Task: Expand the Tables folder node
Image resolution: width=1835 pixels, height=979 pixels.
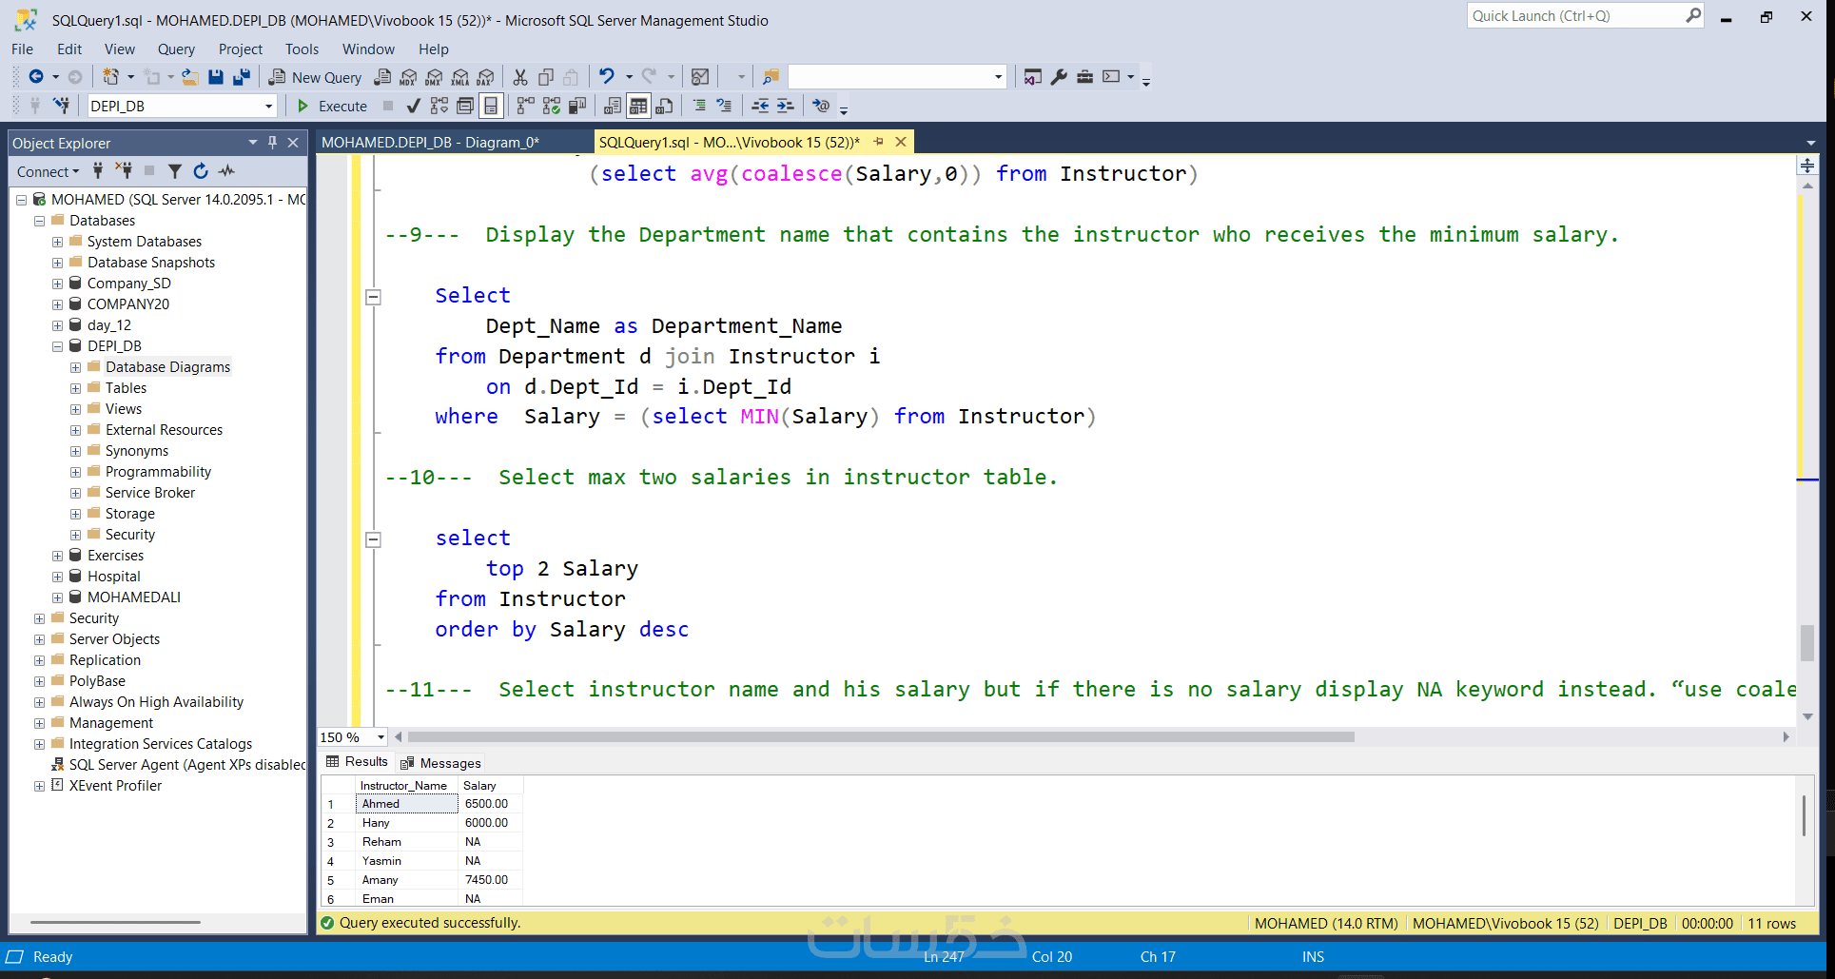Action: (75, 388)
